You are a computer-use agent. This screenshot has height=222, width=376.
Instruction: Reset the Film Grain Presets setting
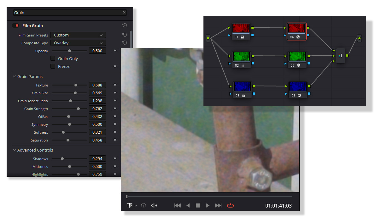tap(125, 35)
